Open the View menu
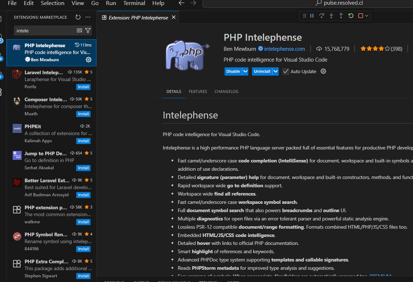This screenshot has height=282, width=413. (78, 3)
